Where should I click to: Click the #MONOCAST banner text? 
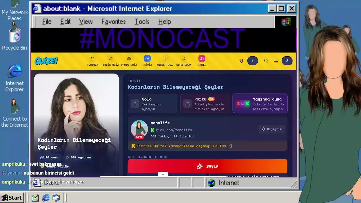click(x=162, y=39)
